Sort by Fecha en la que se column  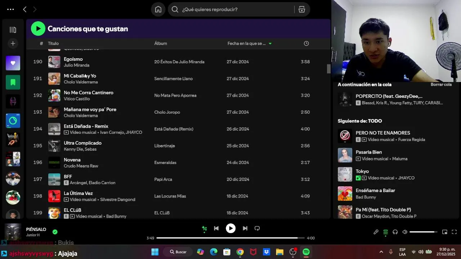(x=250, y=44)
